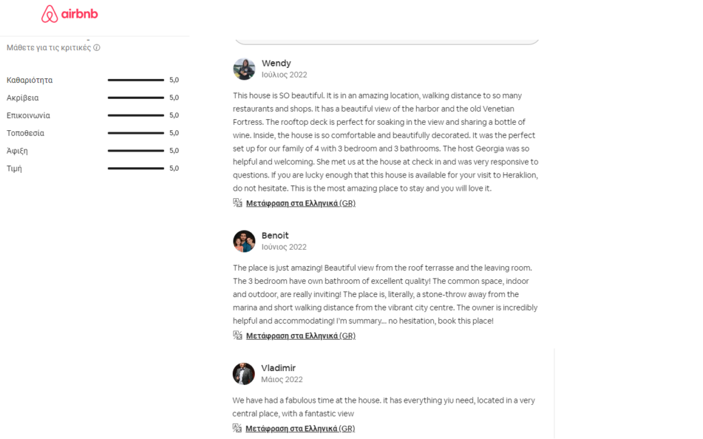Open Benoit's profile picture
This screenshot has height=439, width=703.
coord(244,241)
